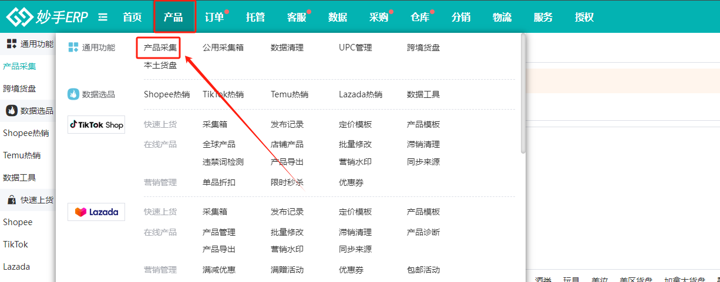The width and height of the screenshot is (720, 282).
Task: Select 跨境货盘 in the left sidebar
Action: [19, 89]
